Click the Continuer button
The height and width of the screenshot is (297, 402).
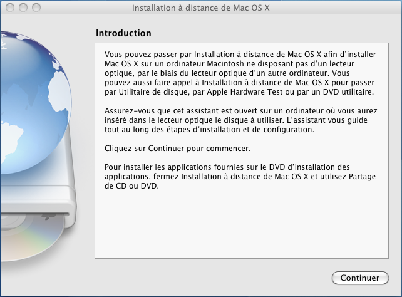point(360,278)
